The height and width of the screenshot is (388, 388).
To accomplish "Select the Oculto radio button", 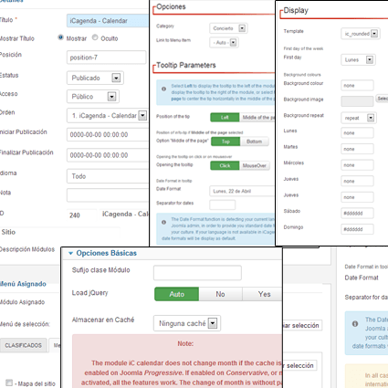I will [95, 37].
